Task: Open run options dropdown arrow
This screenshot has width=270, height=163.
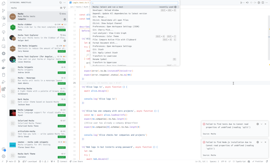Action: 244,3
